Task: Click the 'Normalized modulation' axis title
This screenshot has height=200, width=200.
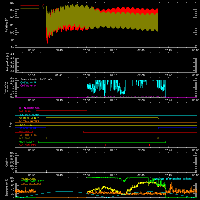Action: (6, 87)
